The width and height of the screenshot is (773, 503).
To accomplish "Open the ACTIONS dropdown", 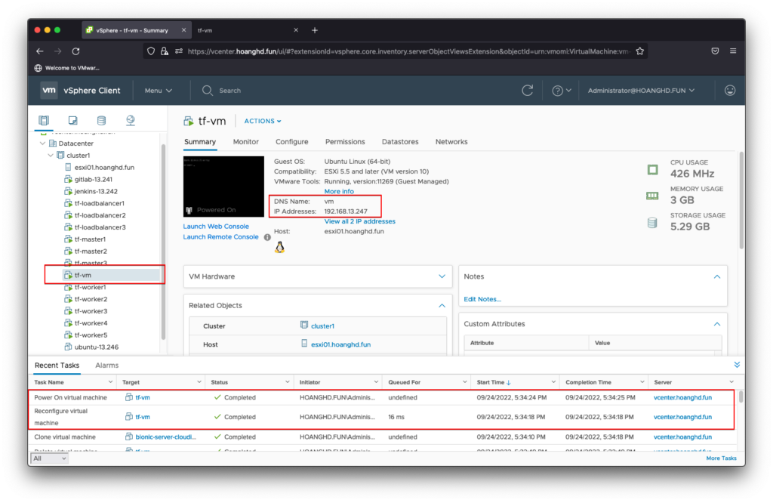I will point(263,121).
